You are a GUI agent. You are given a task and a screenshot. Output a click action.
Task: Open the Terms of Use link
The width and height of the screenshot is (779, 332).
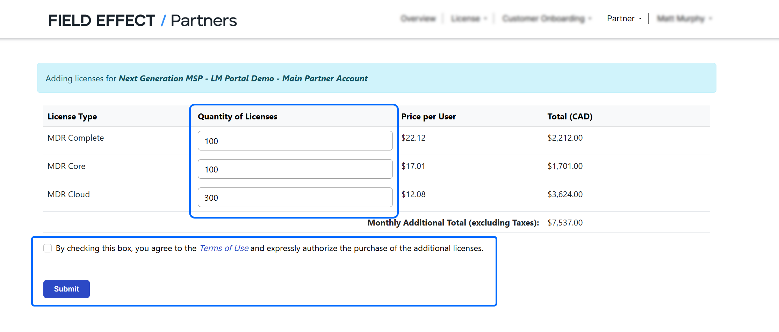click(x=224, y=248)
